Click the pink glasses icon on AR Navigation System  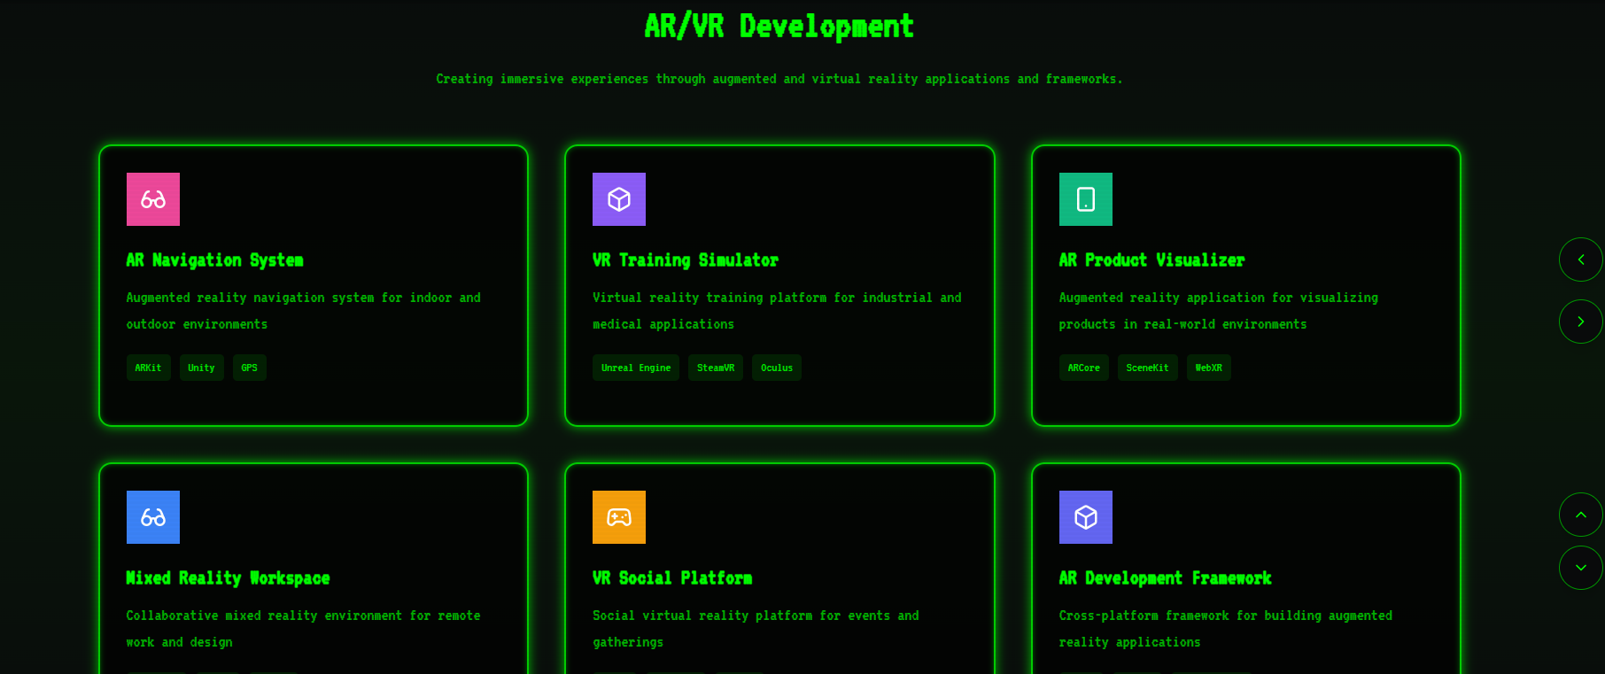click(x=153, y=199)
